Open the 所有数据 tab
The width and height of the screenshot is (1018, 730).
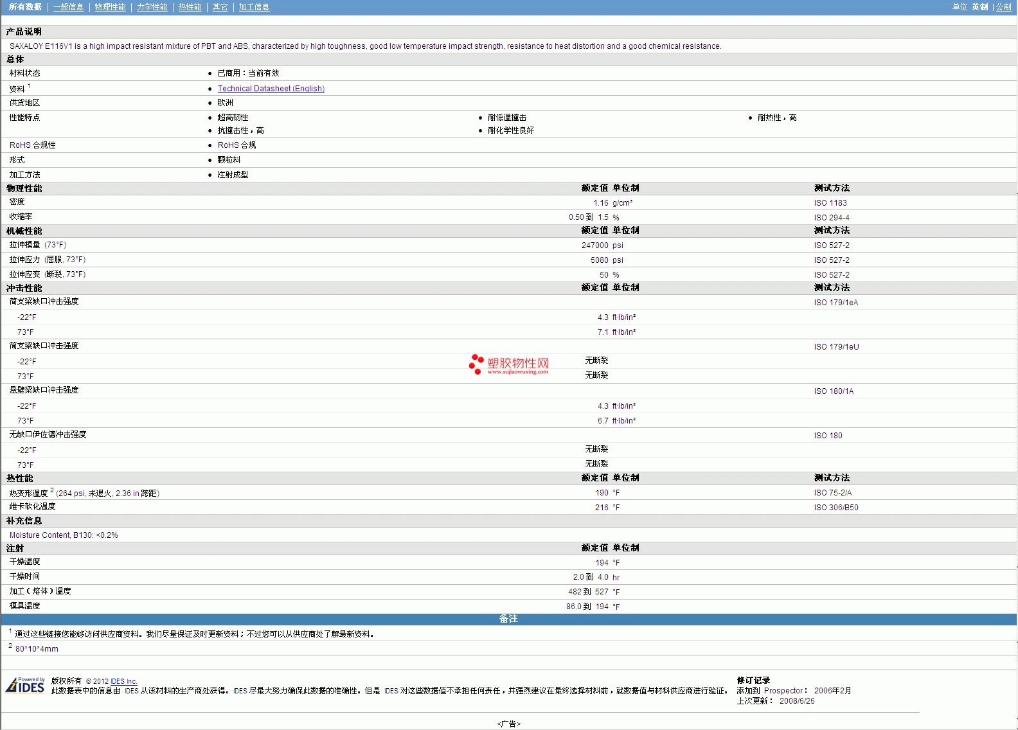(x=25, y=7)
